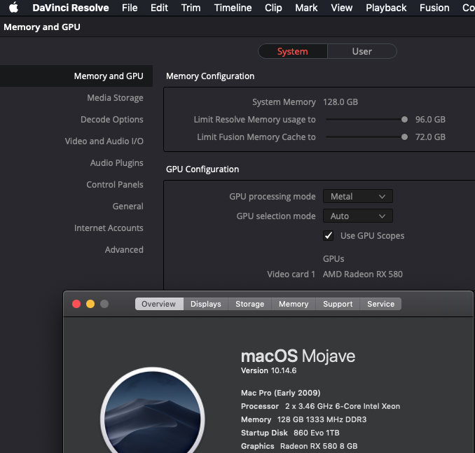Click Memory 128 GB 1333 MHz DDR3 line
Viewport: 475px width, 453px height.
(303, 419)
